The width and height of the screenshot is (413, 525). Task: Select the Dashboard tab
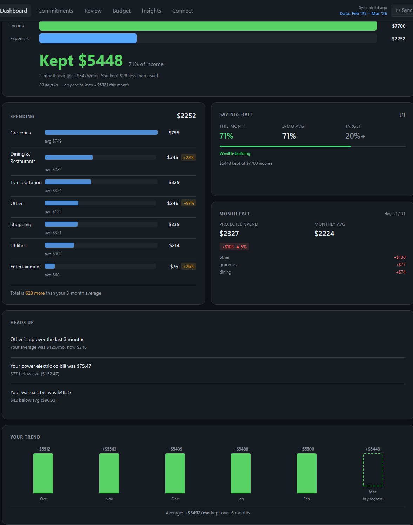(x=14, y=11)
